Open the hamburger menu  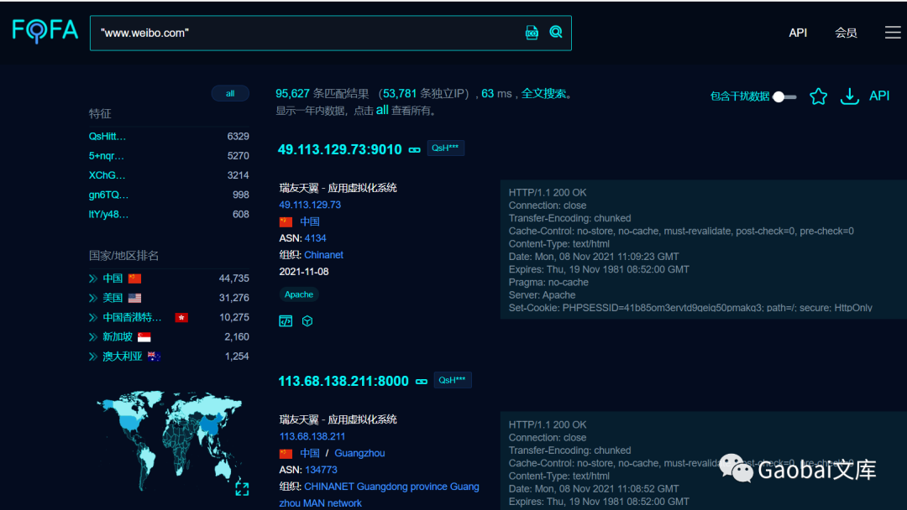[x=893, y=33]
